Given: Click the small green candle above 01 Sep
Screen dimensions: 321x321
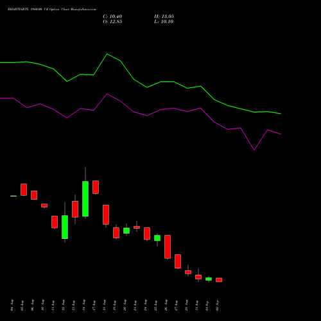Looking at the screenshot, I should pos(209,279).
